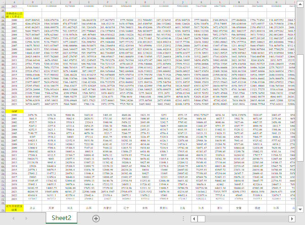Select row 27 header
This screenshot has width=305, height=225.
[x=3, y=15]
